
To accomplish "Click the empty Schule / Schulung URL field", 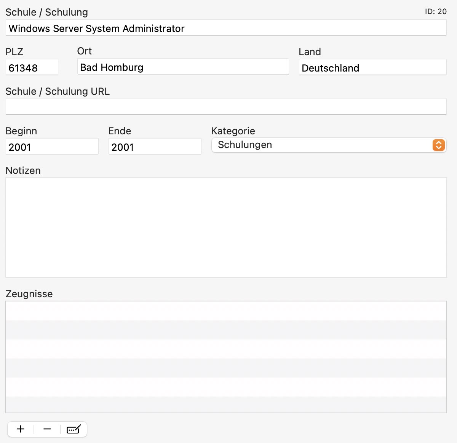I will pos(226,107).
